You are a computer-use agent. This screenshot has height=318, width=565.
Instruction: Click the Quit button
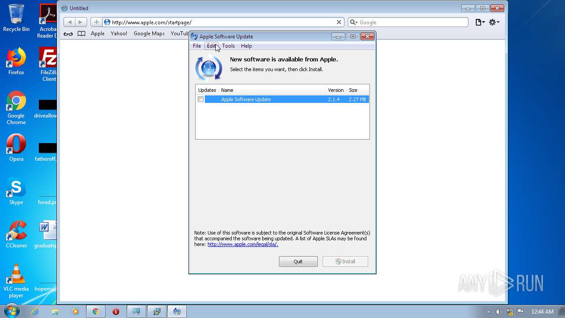click(298, 261)
